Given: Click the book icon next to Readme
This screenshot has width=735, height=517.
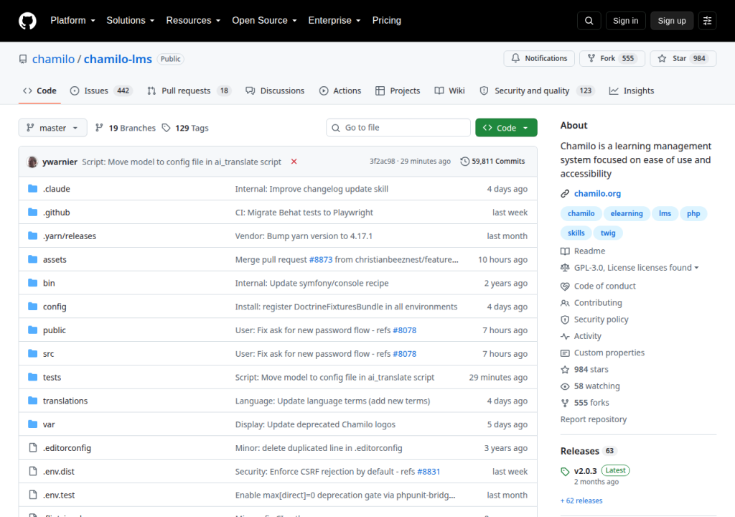Looking at the screenshot, I should (565, 251).
